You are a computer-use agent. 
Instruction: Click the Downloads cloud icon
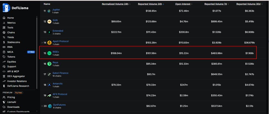coord(4,107)
